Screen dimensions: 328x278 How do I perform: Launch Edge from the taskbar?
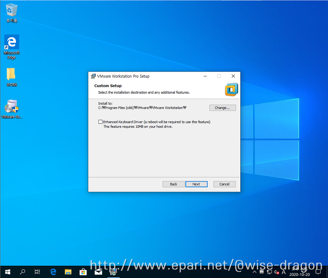[x=53, y=272]
